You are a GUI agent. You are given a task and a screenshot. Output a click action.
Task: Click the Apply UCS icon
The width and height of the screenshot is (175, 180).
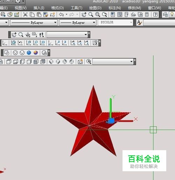[95, 43]
